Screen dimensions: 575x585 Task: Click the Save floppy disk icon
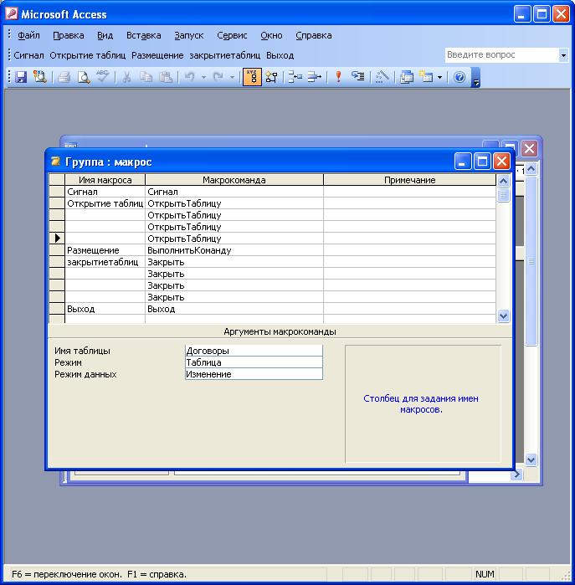pos(21,77)
